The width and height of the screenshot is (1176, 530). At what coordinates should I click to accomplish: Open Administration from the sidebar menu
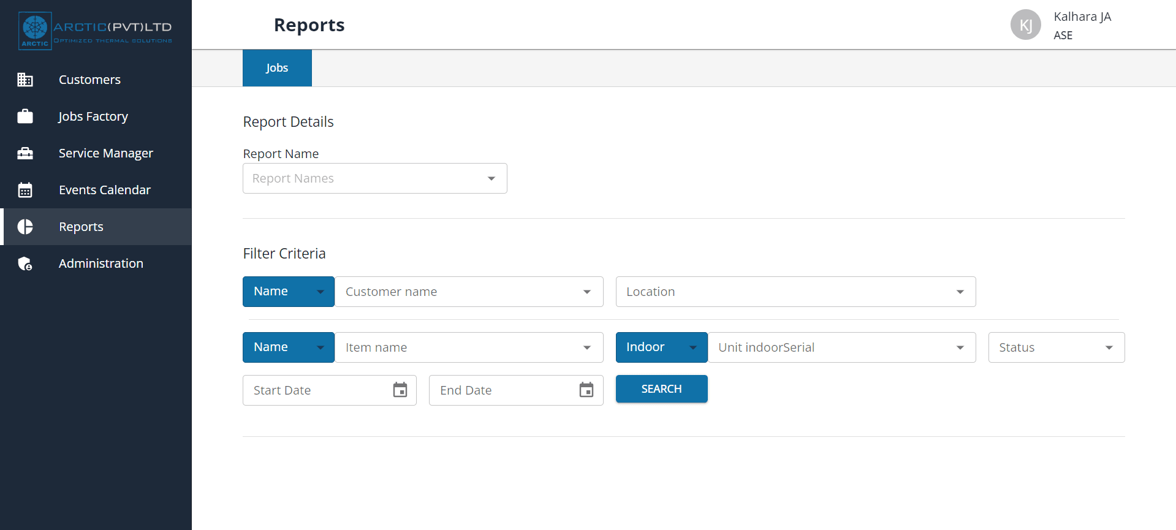tap(101, 263)
